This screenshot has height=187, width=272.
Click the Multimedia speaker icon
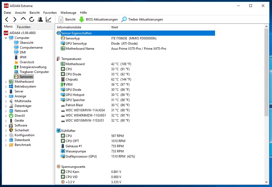tap(11, 101)
